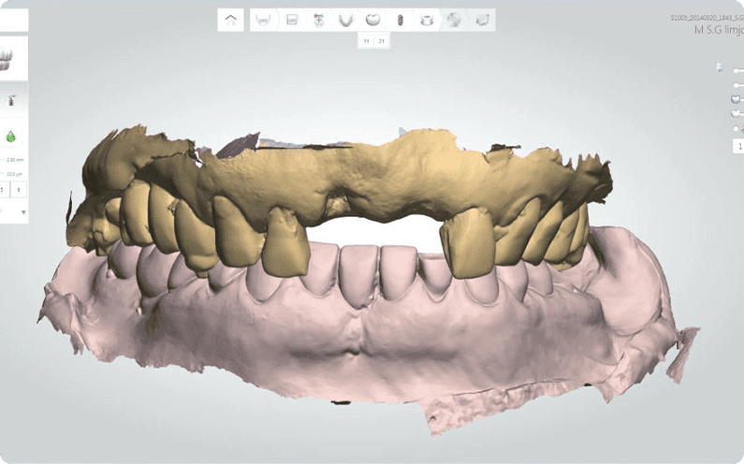Open the smile arch step icon
The height and width of the screenshot is (464, 744).
(264, 20)
